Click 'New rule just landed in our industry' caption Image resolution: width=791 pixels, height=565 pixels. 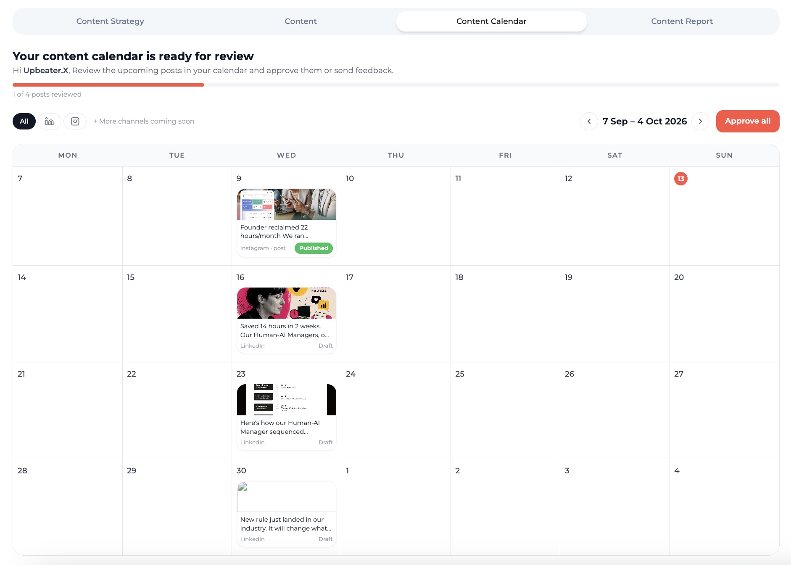coord(285,524)
